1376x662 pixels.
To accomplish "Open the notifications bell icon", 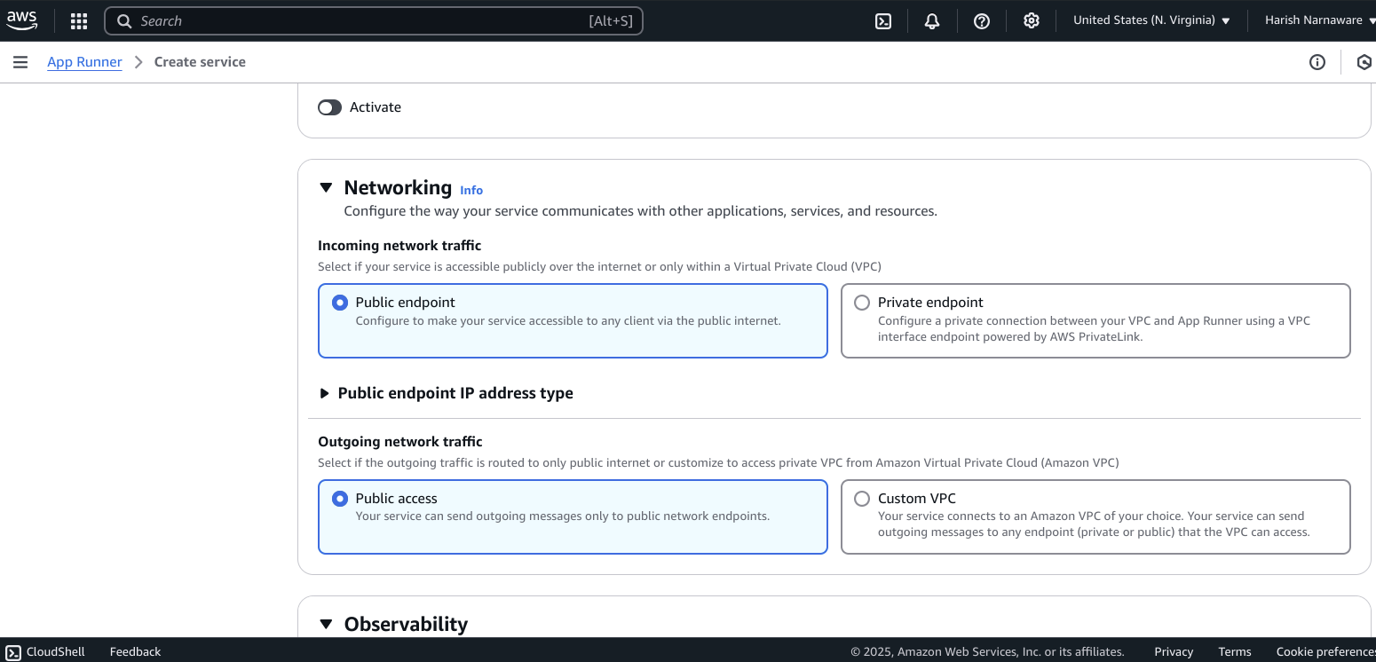I will click(x=932, y=21).
